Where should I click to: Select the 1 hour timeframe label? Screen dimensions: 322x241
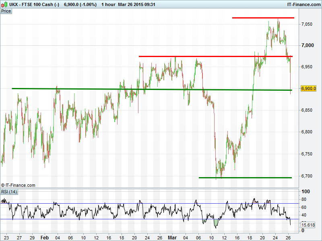pos(108,4)
